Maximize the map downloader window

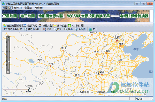[x=144, y=4]
